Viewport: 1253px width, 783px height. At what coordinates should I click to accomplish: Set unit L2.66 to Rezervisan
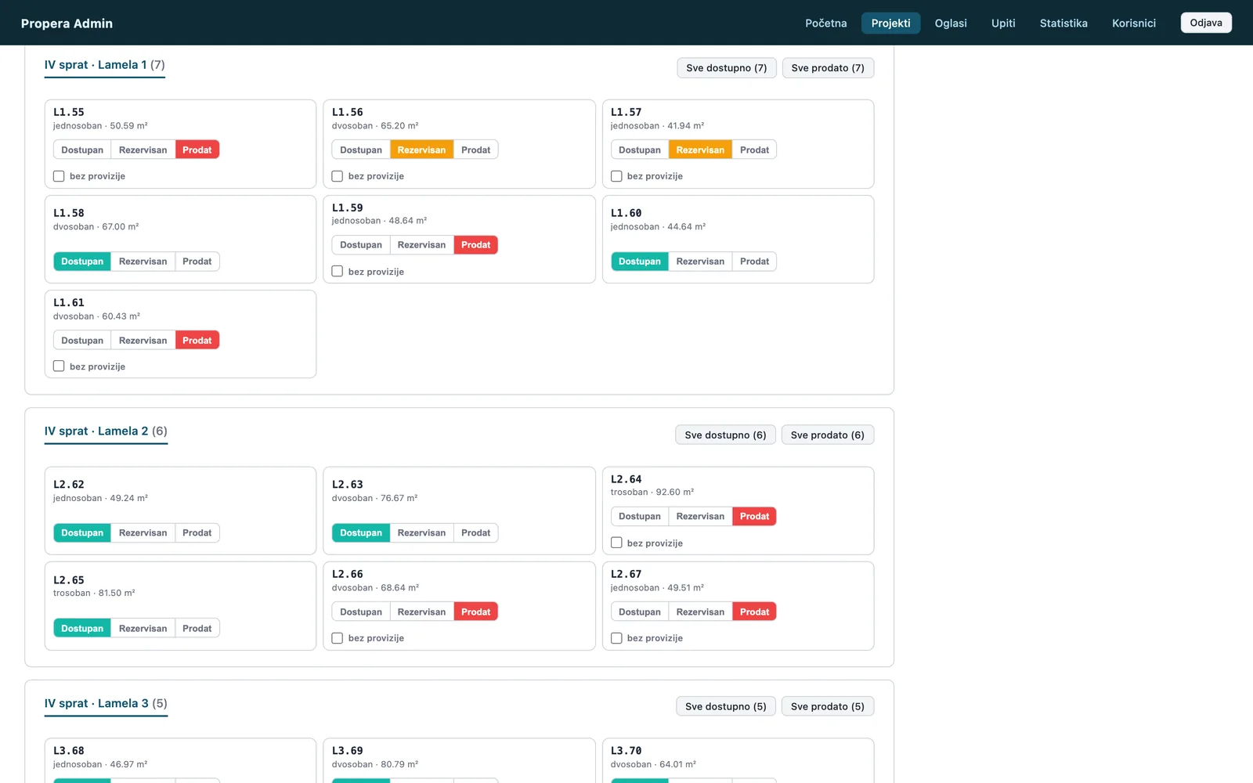click(x=421, y=612)
